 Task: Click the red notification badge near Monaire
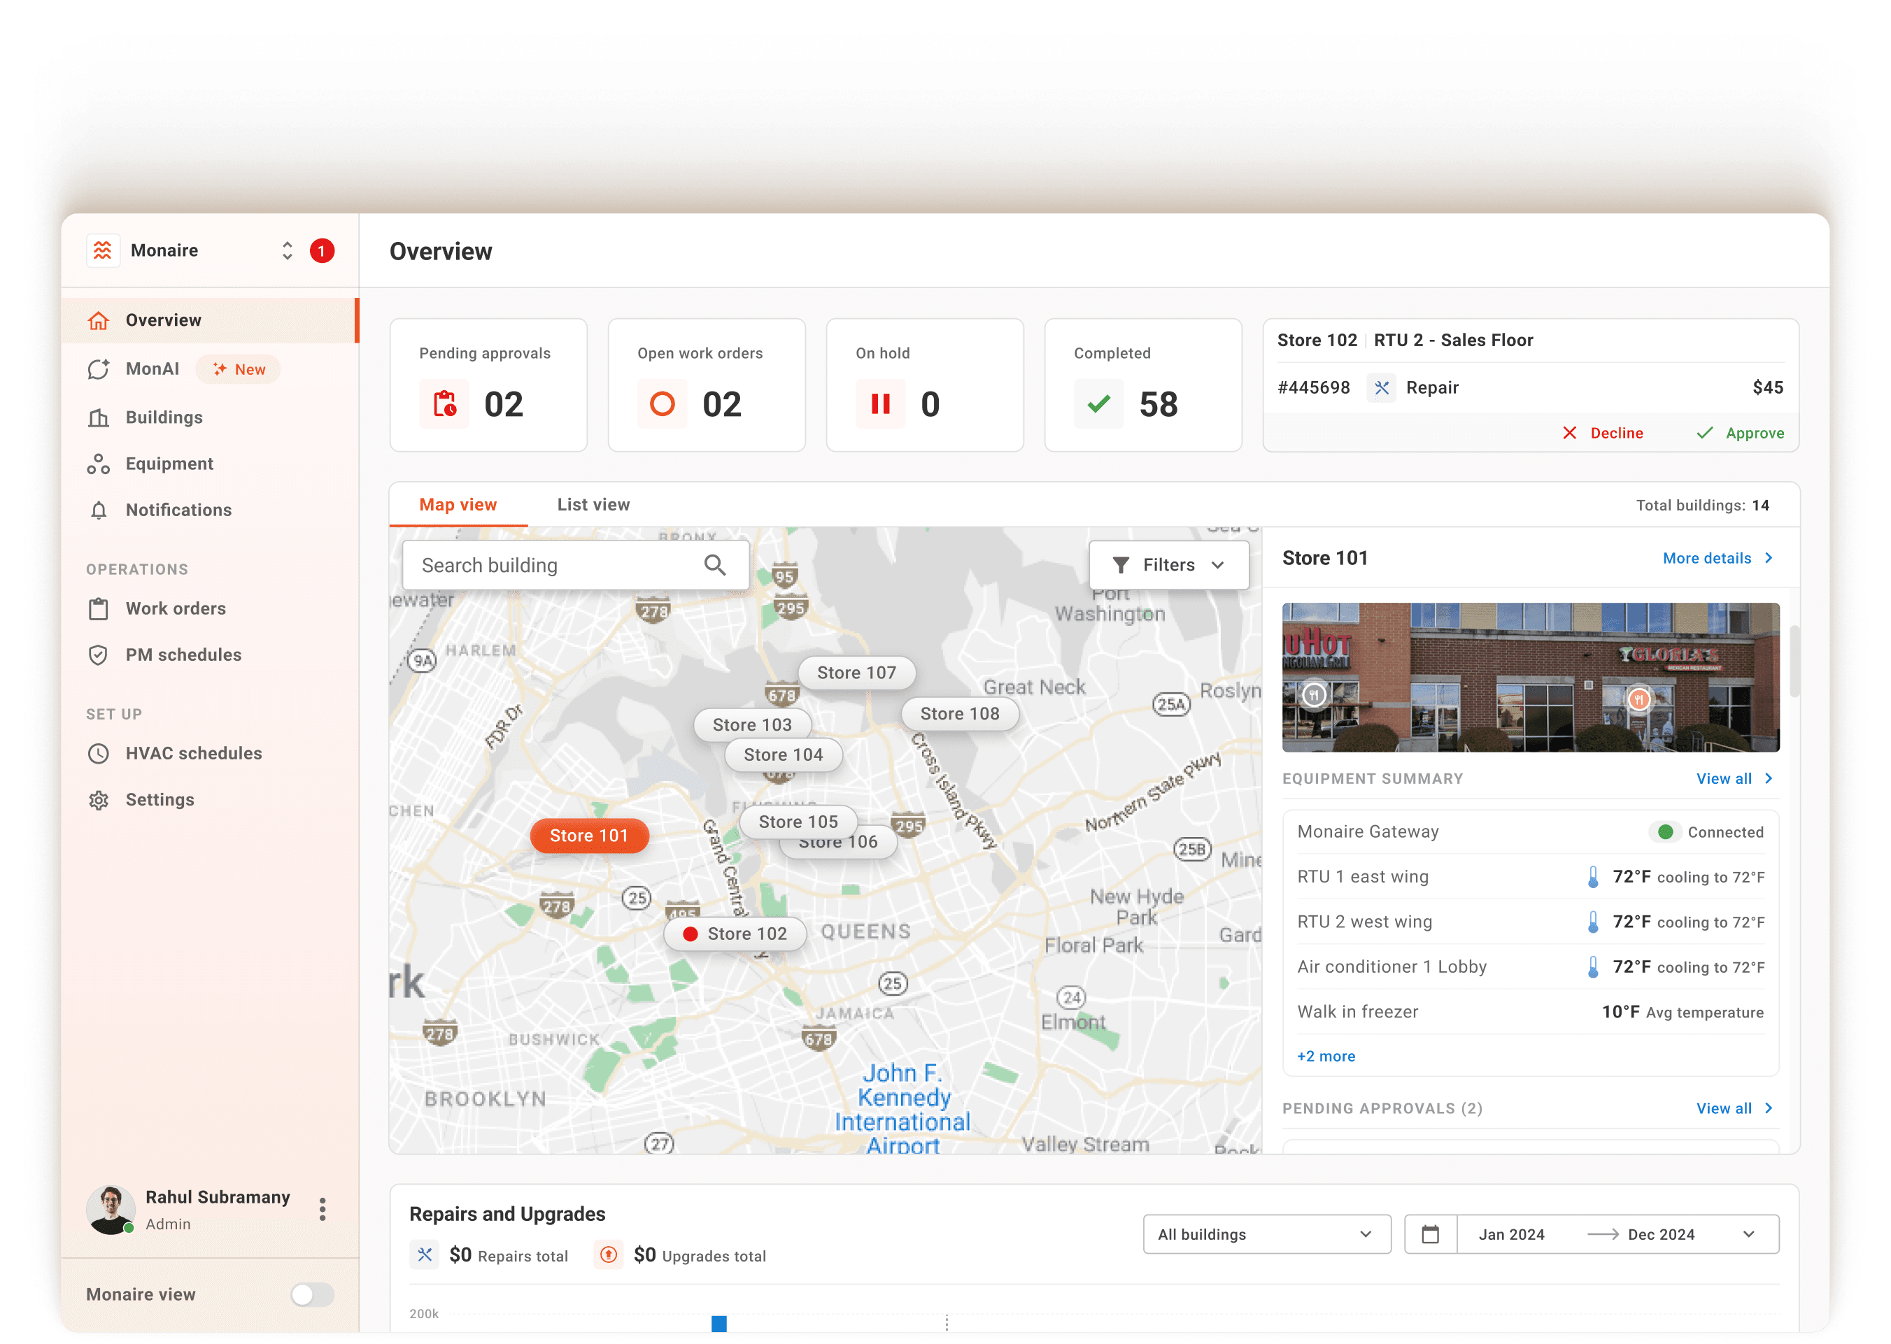(322, 251)
